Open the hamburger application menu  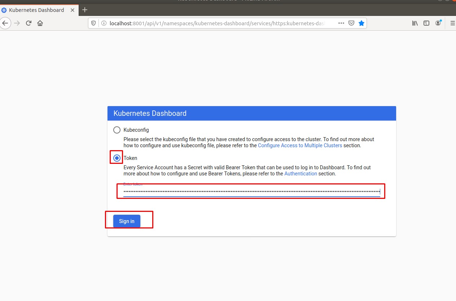pos(453,23)
